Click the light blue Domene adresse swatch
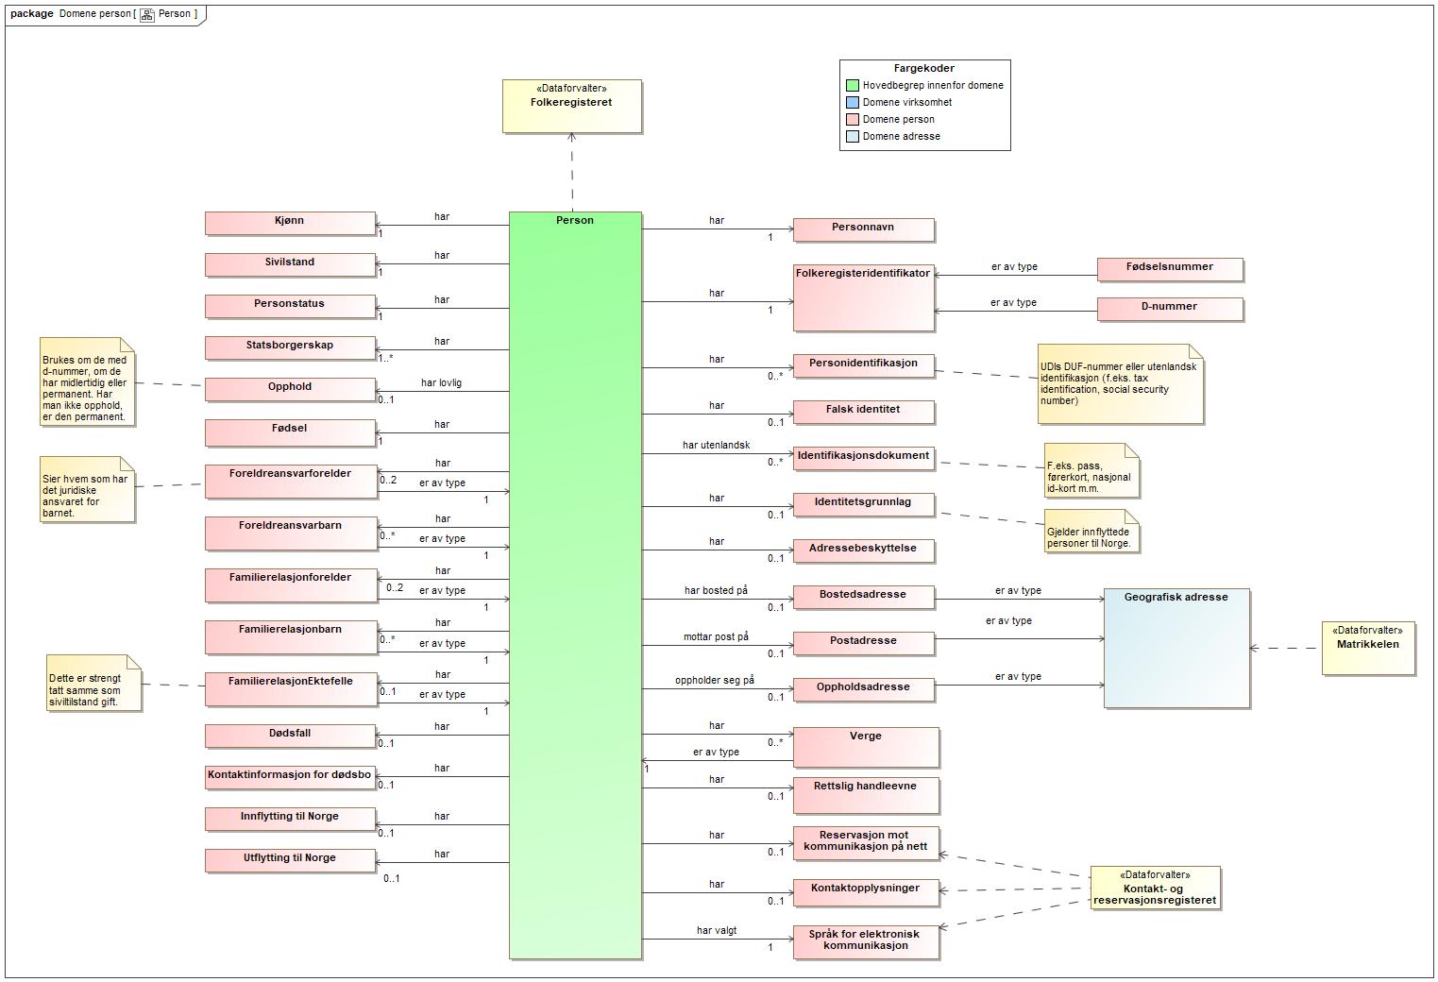This screenshot has width=1438, height=982. coord(853,137)
